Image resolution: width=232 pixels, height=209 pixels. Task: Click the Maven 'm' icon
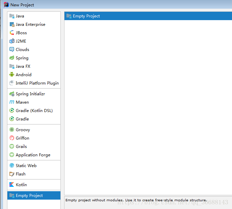12,102
